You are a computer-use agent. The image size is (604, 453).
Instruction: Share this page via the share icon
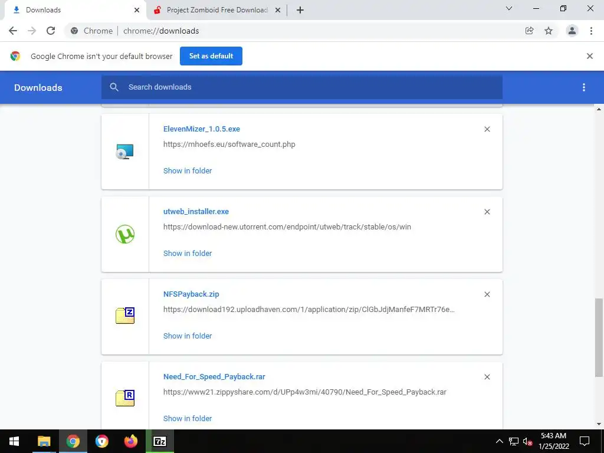click(x=529, y=31)
